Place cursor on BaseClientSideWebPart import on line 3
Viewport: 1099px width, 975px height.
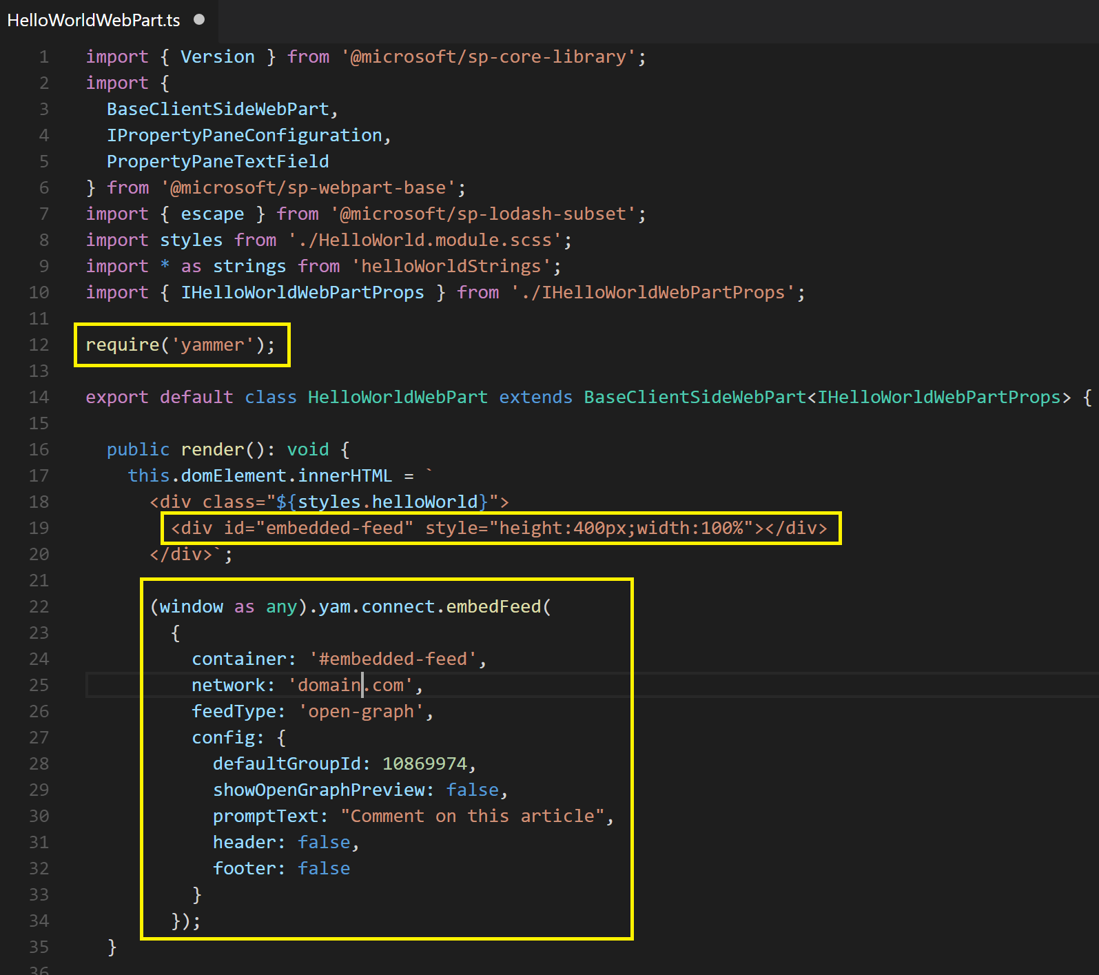tap(218, 109)
